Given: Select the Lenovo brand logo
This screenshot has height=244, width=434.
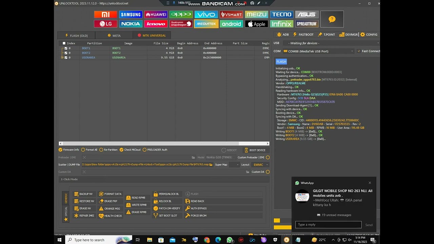Looking at the screenshot, I should tap(156, 24).
